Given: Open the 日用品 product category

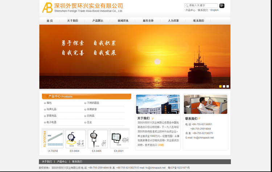Looking at the screenshot, I should pos(91,116).
